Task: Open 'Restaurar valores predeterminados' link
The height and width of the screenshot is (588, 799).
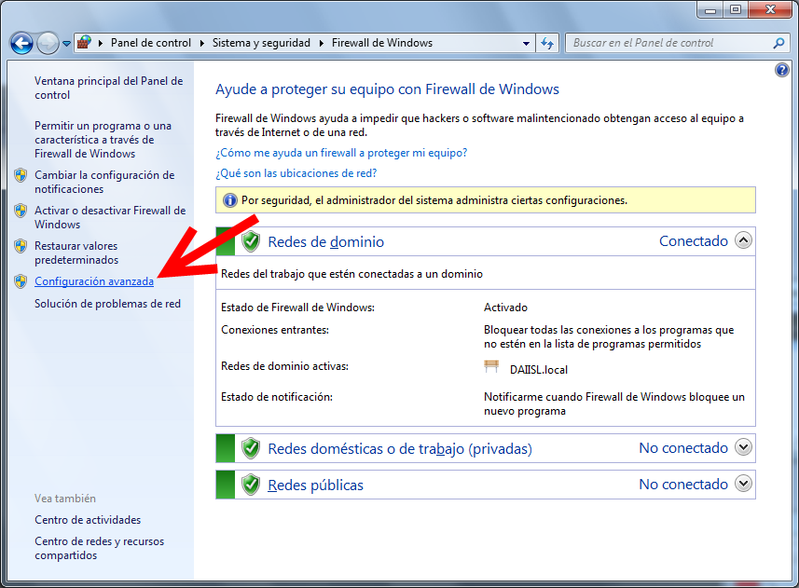Action: pyautogui.click(x=76, y=253)
